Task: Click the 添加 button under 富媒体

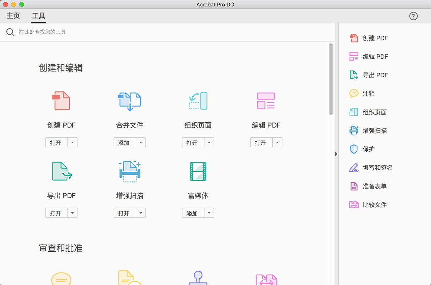Action: [x=193, y=213]
